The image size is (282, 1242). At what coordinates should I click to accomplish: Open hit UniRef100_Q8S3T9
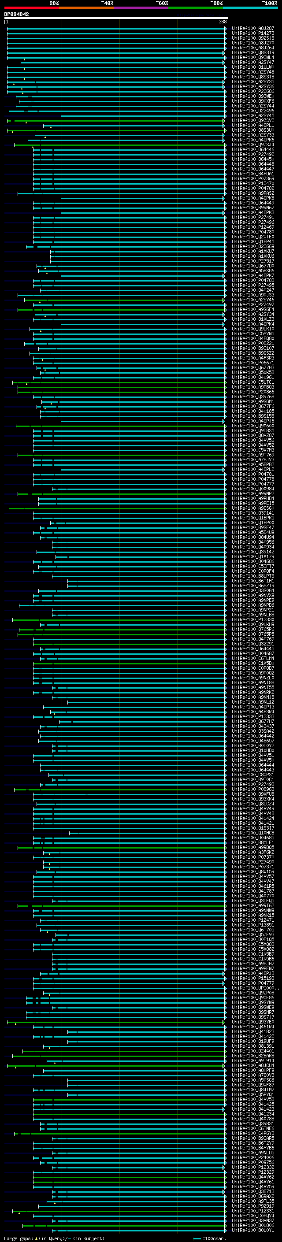(x=253, y=52)
